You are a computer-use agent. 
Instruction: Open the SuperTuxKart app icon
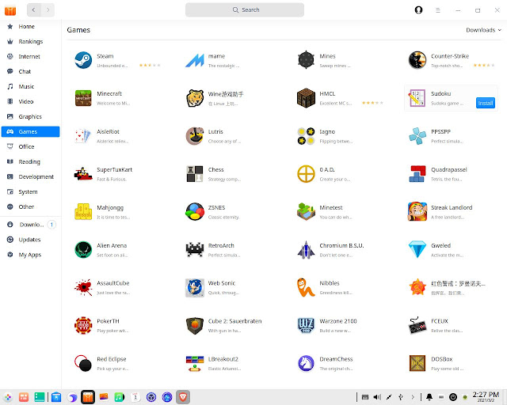(x=83, y=174)
